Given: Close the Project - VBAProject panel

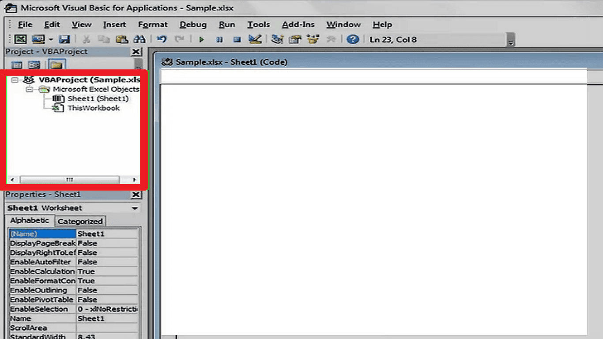Looking at the screenshot, I should coord(136,52).
